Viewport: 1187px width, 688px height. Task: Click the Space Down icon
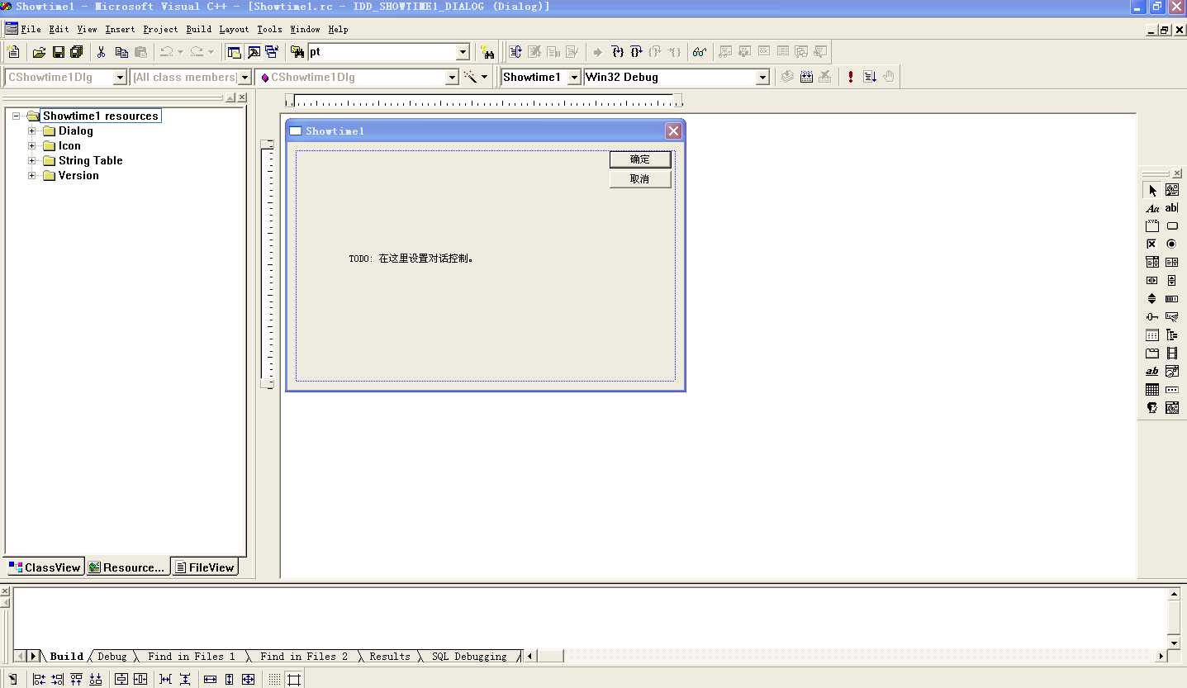(x=185, y=679)
